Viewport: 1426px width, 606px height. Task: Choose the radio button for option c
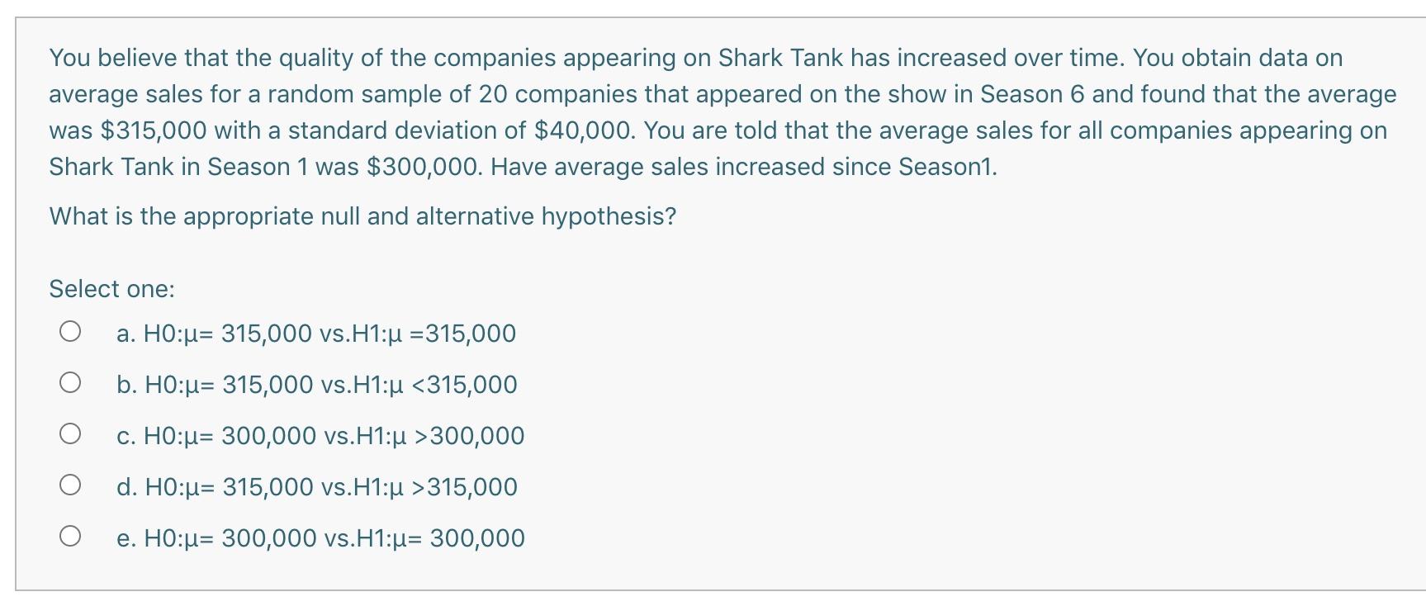[x=70, y=434]
